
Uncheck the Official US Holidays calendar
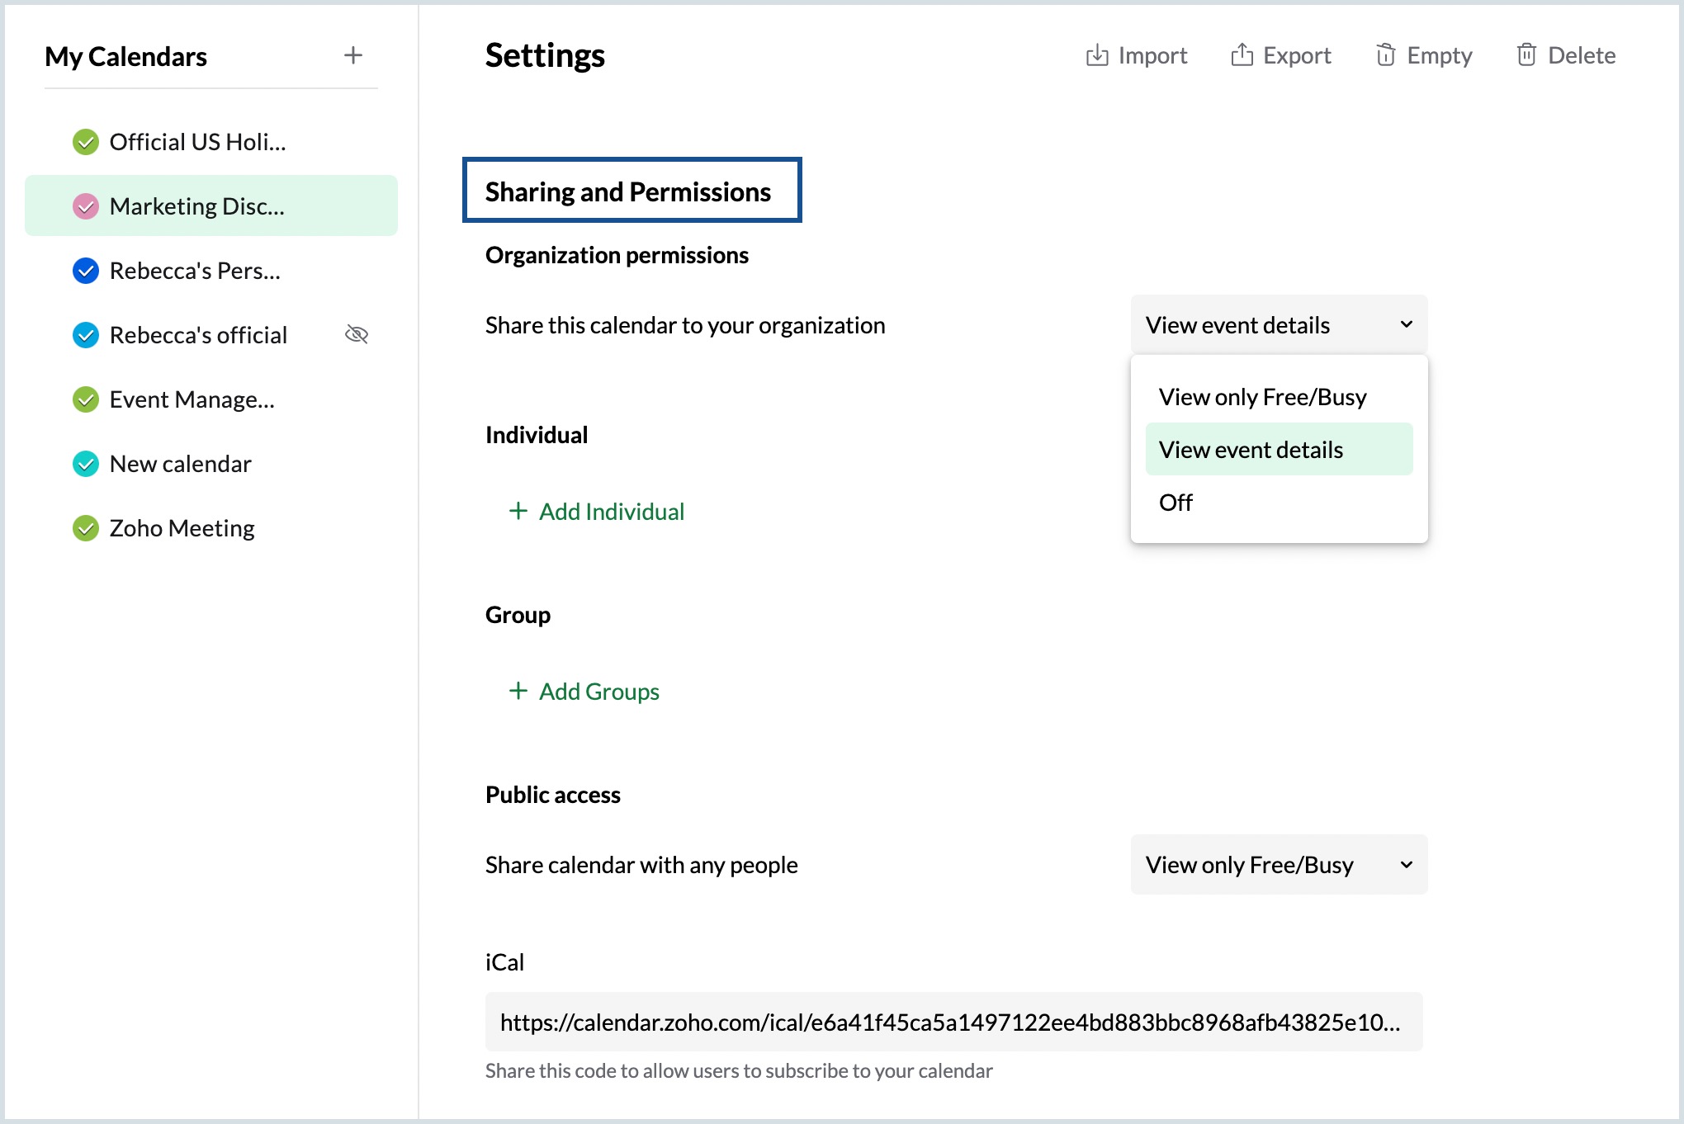point(86,142)
